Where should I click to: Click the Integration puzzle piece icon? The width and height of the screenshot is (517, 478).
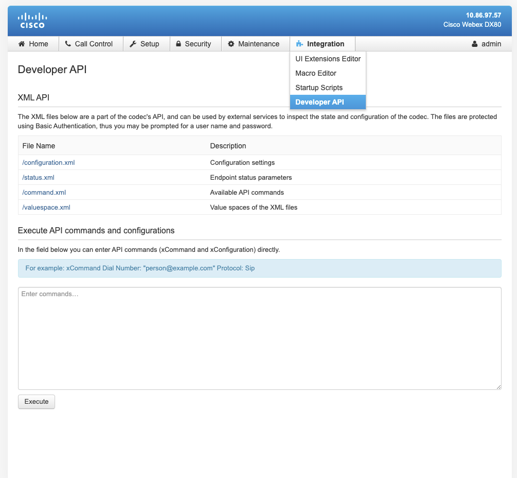pyautogui.click(x=299, y=44)
